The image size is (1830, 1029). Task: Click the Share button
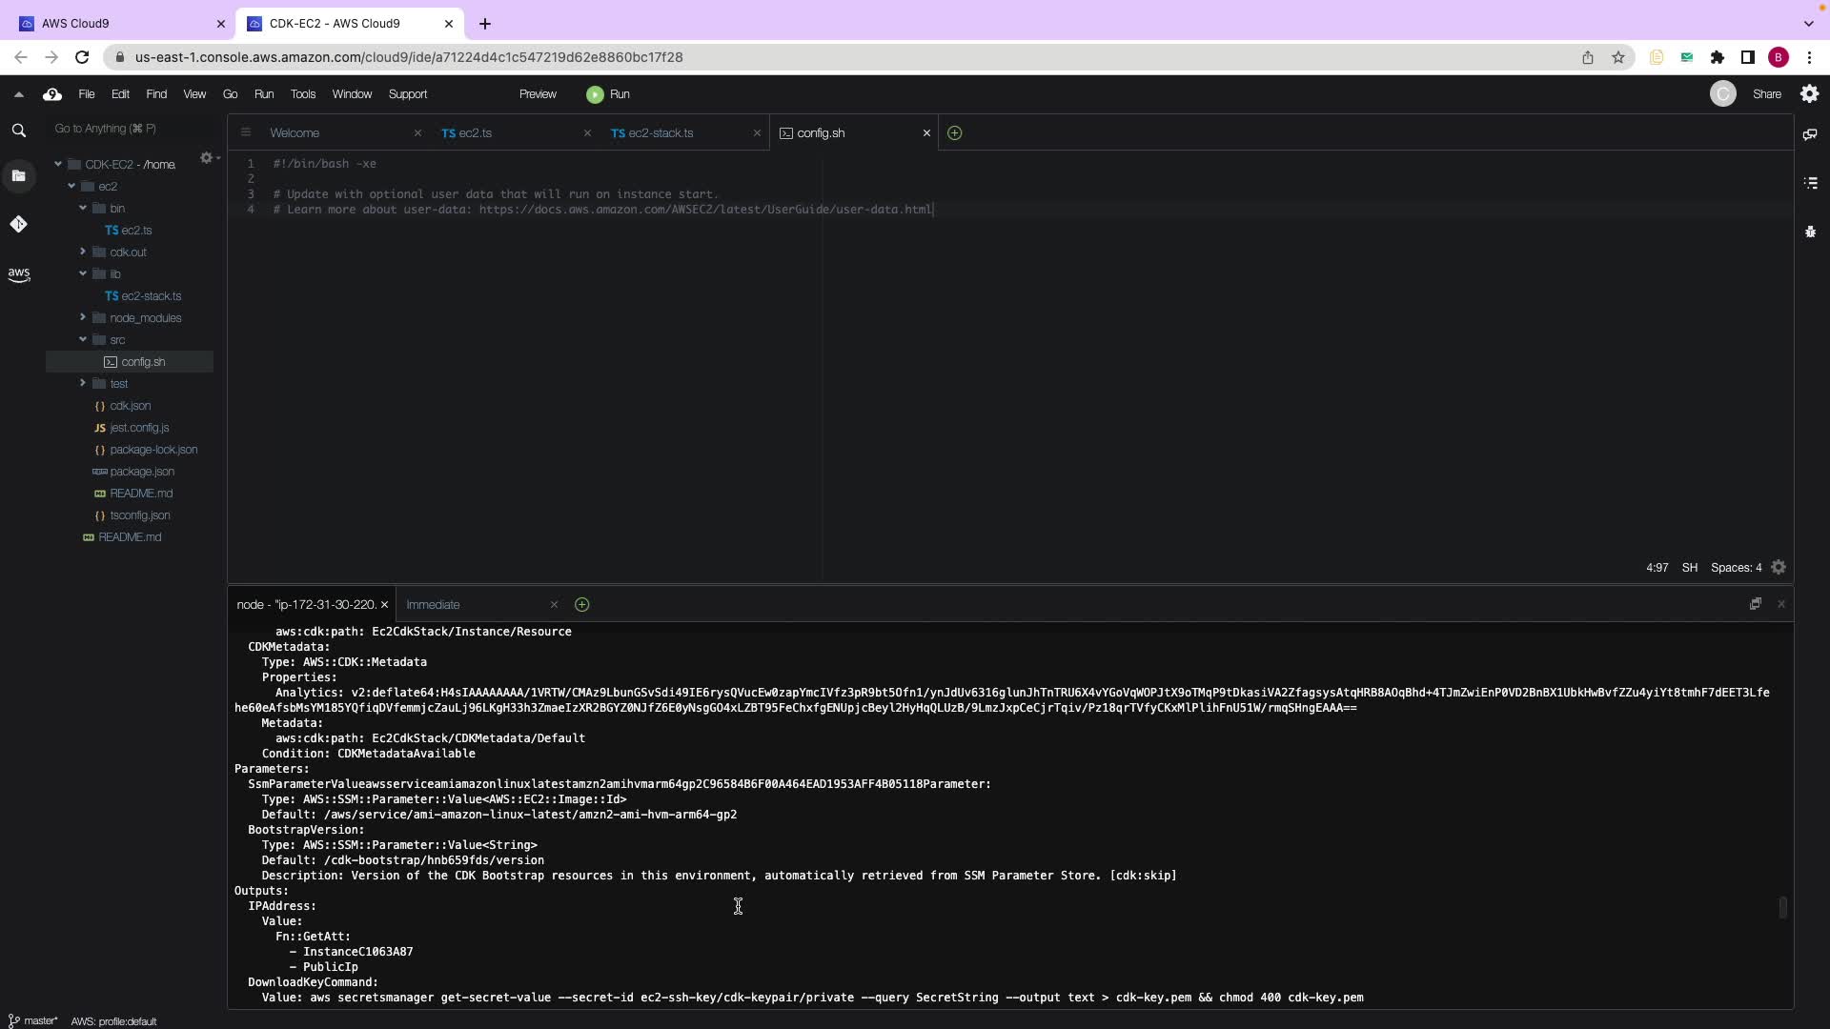(1765, 94)
